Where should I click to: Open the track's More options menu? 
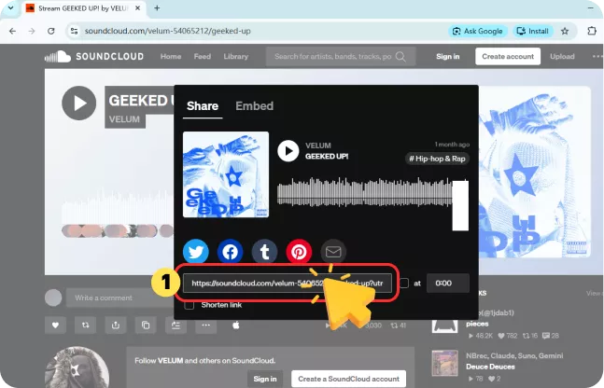point(206,326)
